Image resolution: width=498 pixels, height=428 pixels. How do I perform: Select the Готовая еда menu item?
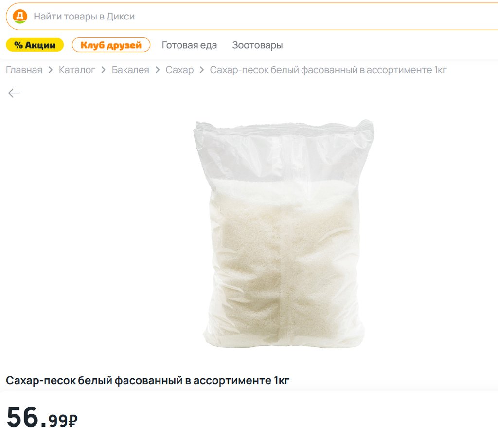point(189,45)
